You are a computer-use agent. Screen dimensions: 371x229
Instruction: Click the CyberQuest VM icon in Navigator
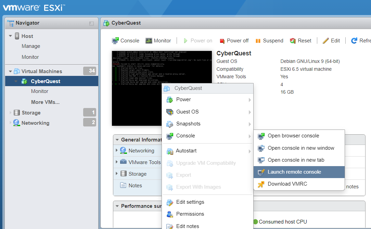(x=24, y=81)
